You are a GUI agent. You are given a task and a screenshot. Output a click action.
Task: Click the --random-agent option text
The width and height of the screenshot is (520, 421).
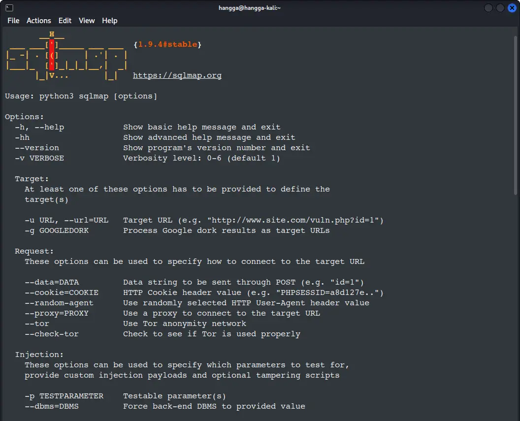(59, 303)
